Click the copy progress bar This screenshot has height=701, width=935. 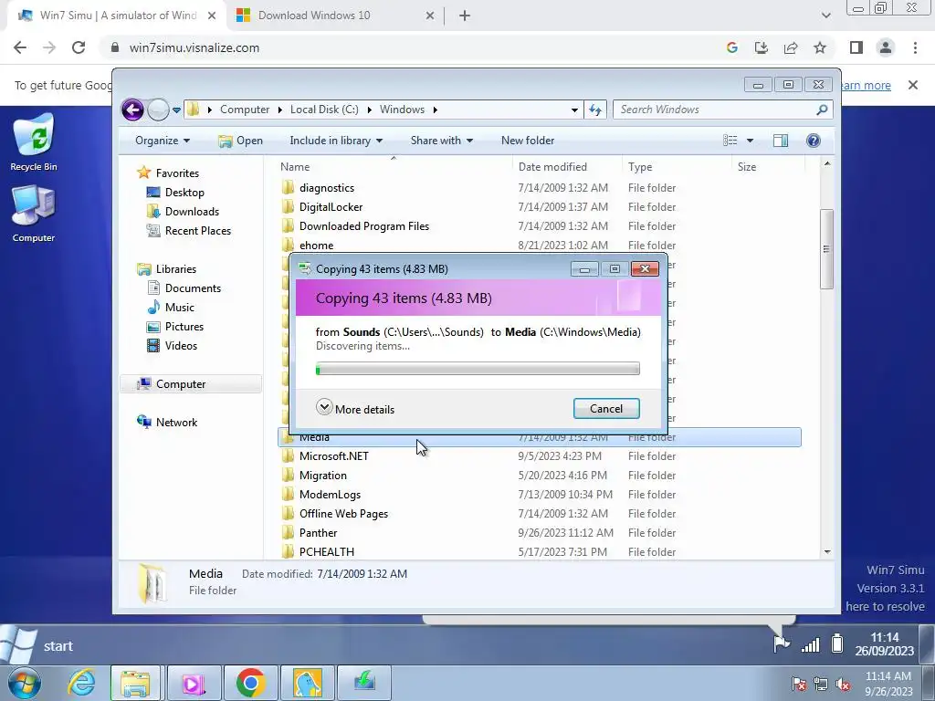(478, 370)
